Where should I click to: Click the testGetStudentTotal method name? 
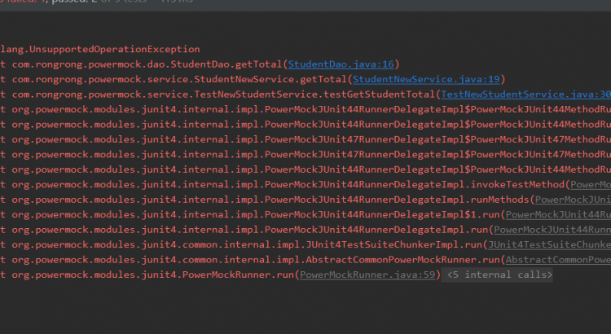point(383,94)
